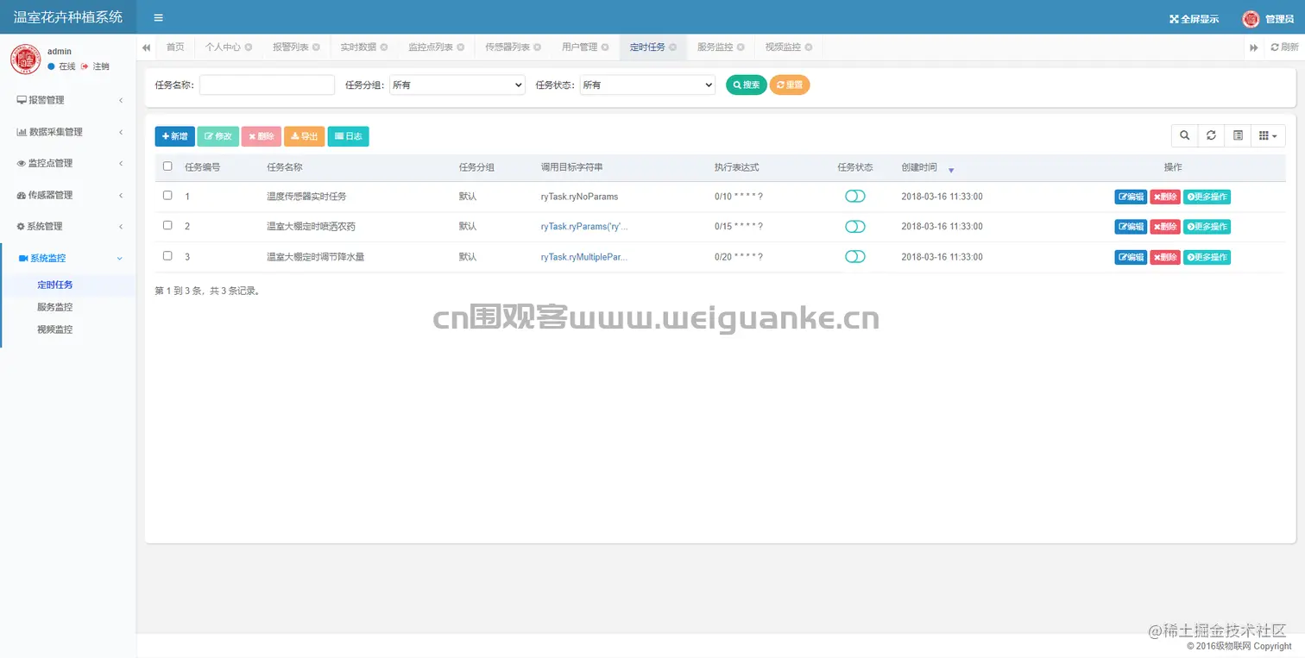Click the ryTask.ryMultiplePar... link
This screenshot has width=1305, height=658.
click(x=584, y=257)
